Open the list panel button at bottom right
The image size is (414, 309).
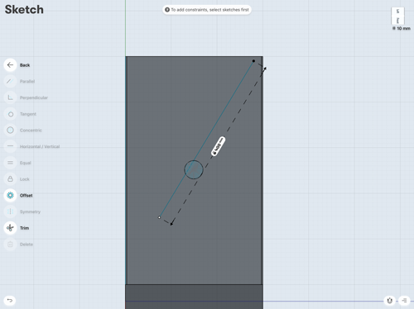coord(404,301)
